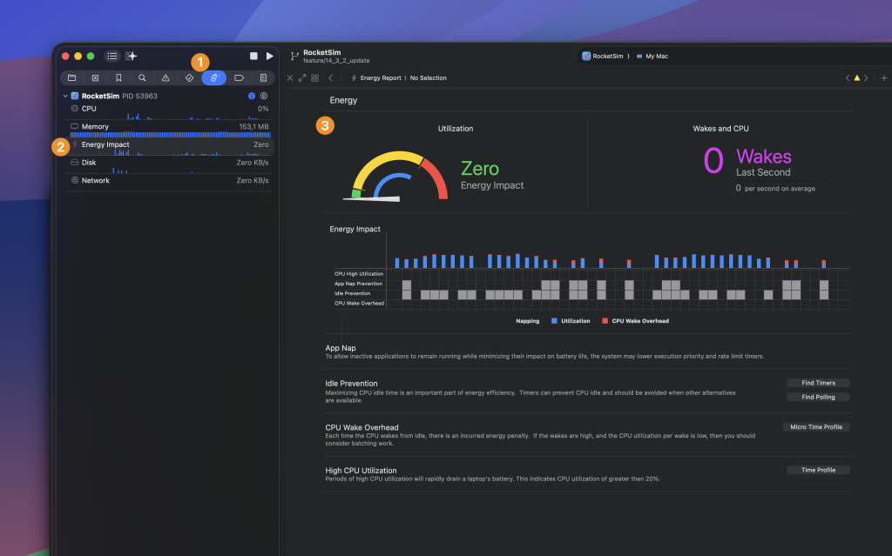Close the Energy Report with the X icon
Image resolution: width=892 pixels, height=556 pixels.
[x=290, y=77]
